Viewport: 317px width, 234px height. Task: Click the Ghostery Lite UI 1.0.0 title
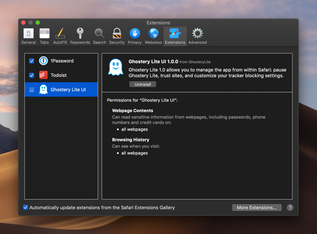(x=153, y=62)
